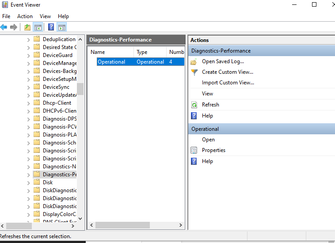Image resolution: width=335 pixels, height=243 pixels.
Task: Select Diagnosis-PLA tree item
Action: (x=60, y=134)
